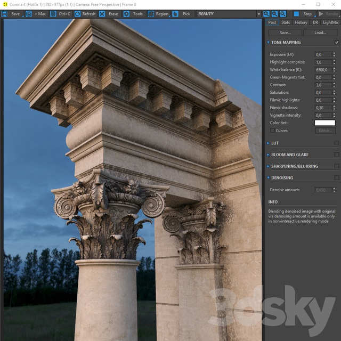This screenshot has width=341, height=341.
Task: Open Tools gear icon
Action: point(126,14)
